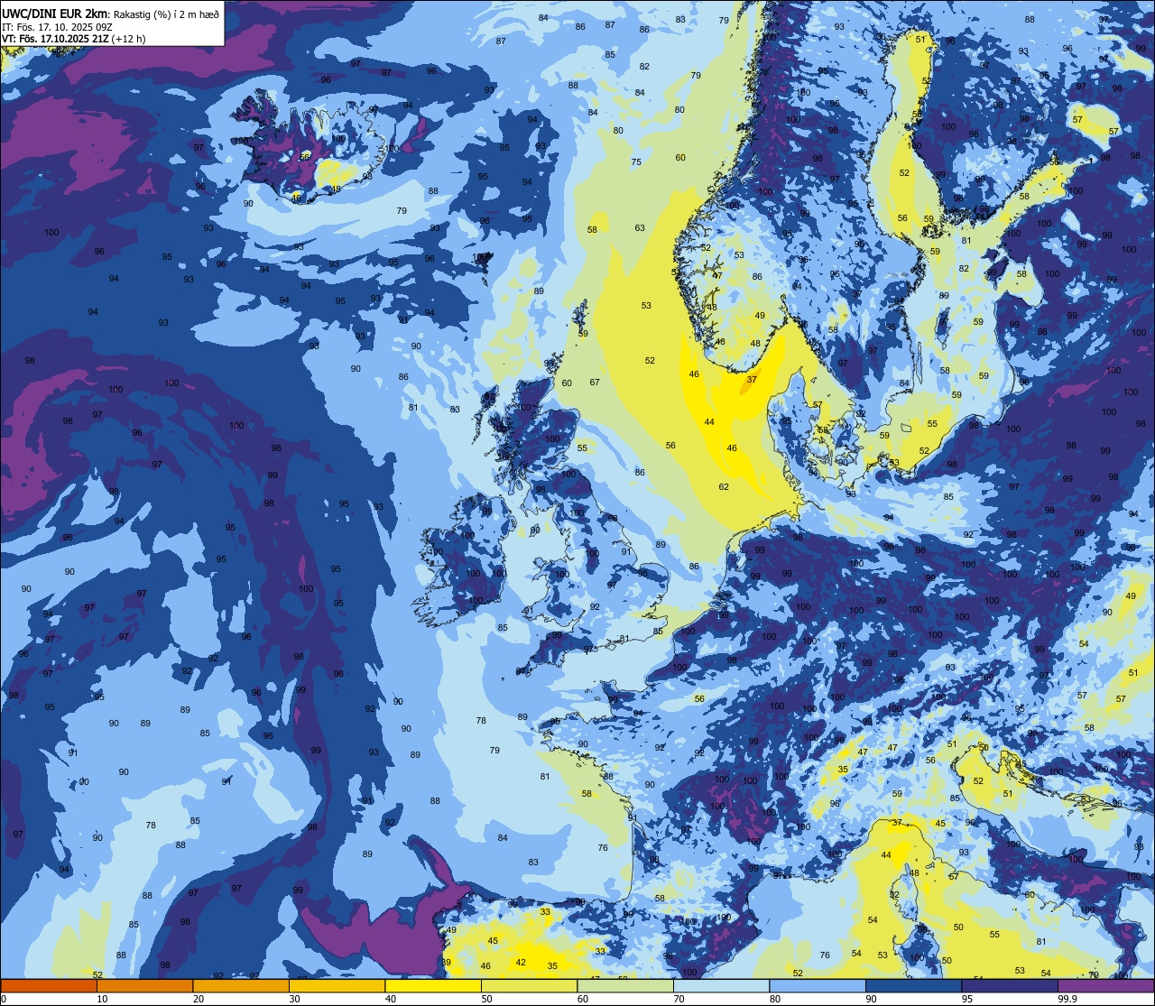
Task: Click the legend tick label '40'
Action: (x=391, y=999)
